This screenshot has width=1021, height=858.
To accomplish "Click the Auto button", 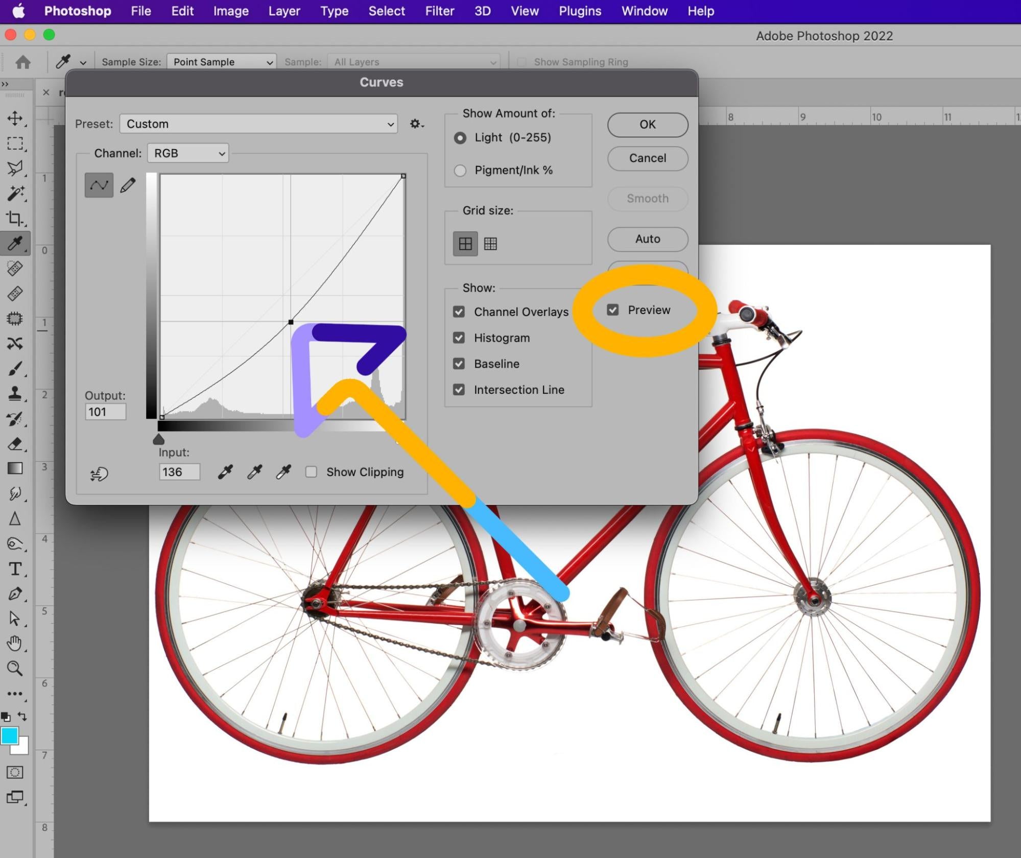I will point(648,239).
